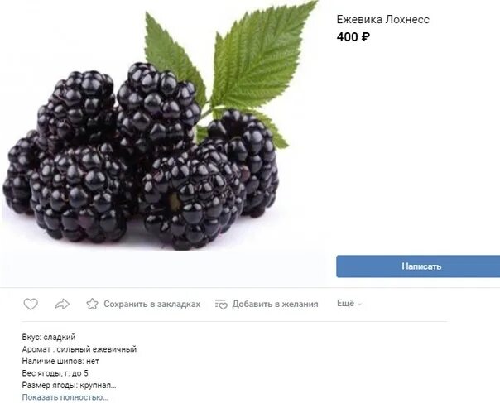Expand the truncated Размер ягоды: крупная… line
This screenshot has height=403, width=500.
tap(70, 385)
